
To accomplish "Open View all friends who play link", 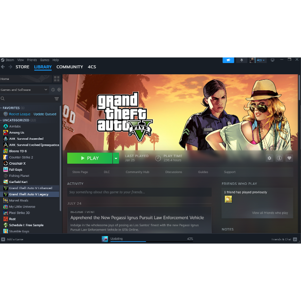I will click(x=269, y=213).
